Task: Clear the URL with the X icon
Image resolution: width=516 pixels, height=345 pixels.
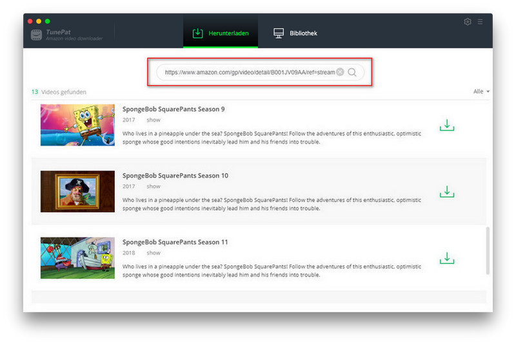Action: [x=340, y=72]
